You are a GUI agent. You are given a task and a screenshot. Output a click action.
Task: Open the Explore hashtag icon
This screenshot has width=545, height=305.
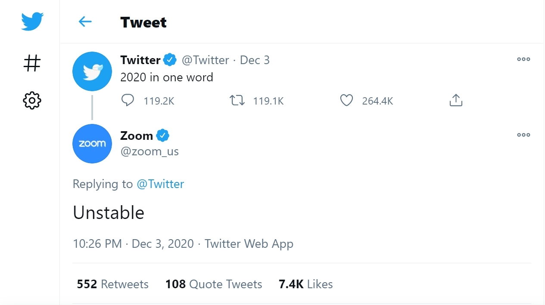32,63
